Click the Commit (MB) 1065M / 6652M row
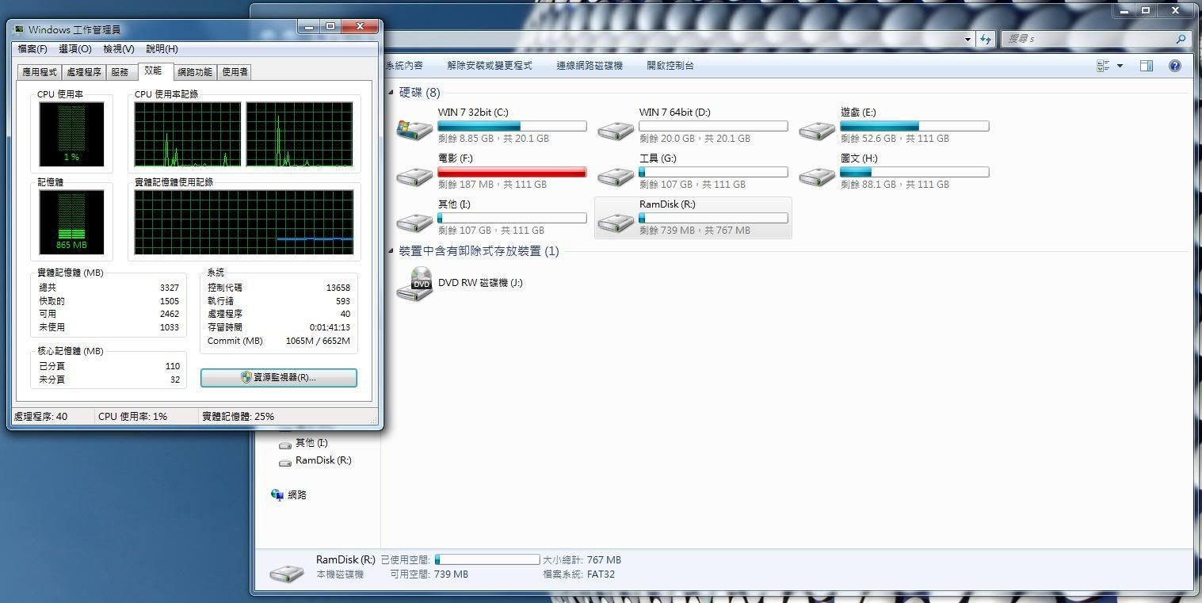Viewport: 1202px width, 603px height. [x=279, y=341]
